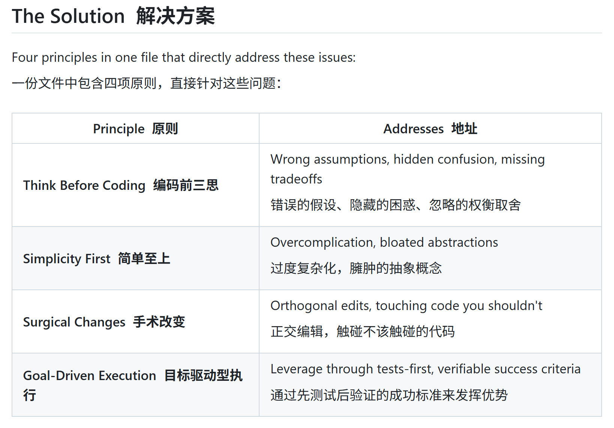Select 'Simplicity First 简单至上' cell
614x428 pixels.
135,258
